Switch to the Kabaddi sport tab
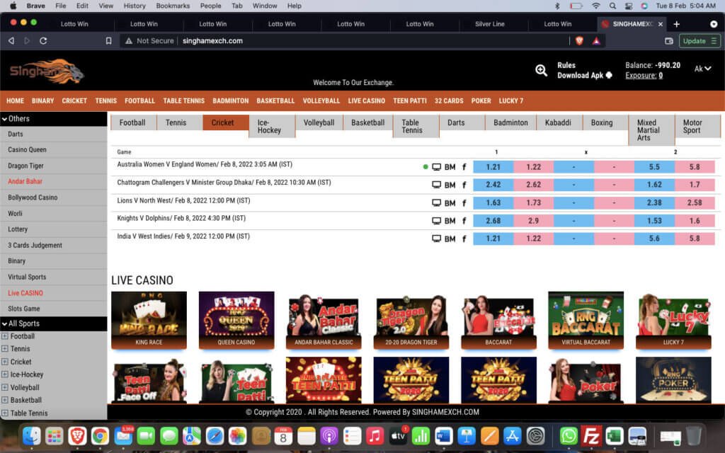This screenshot has height=453, width=725. click(x=559, y=122)
